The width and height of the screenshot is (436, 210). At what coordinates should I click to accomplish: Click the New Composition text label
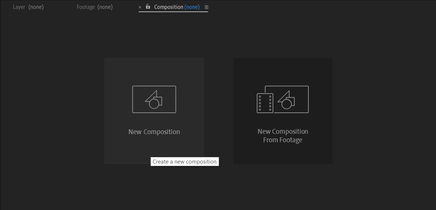point(154,132)
